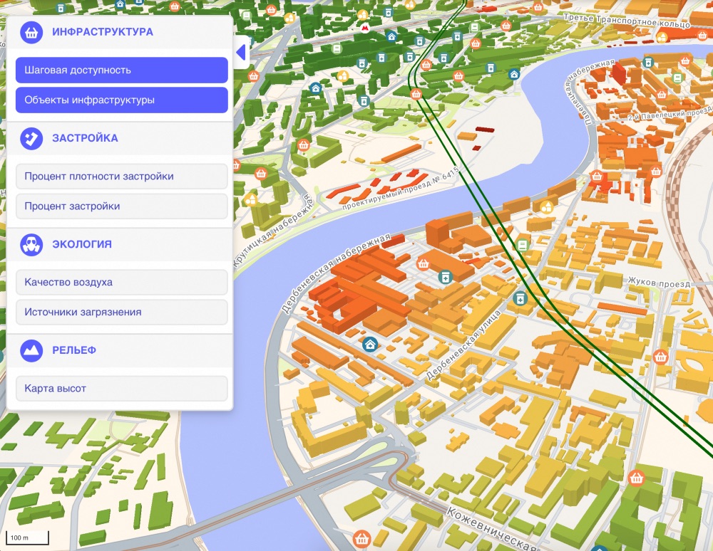The width and height of the screenshot is (713, 551).
Task: Click the long dark-red building on vacant land
Action: [x=485, y=130]
